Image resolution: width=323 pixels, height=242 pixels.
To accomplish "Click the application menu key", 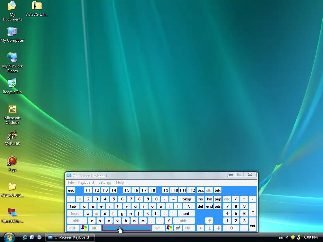I will pos(178,228).
